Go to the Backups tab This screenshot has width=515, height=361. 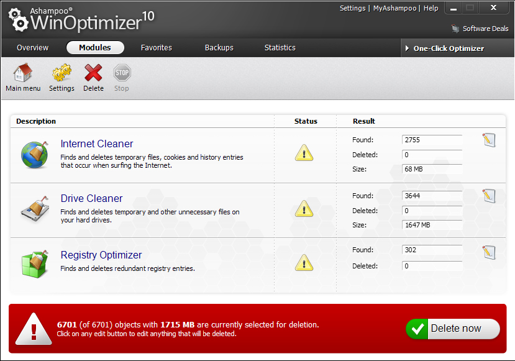click(x=219, y=48)
